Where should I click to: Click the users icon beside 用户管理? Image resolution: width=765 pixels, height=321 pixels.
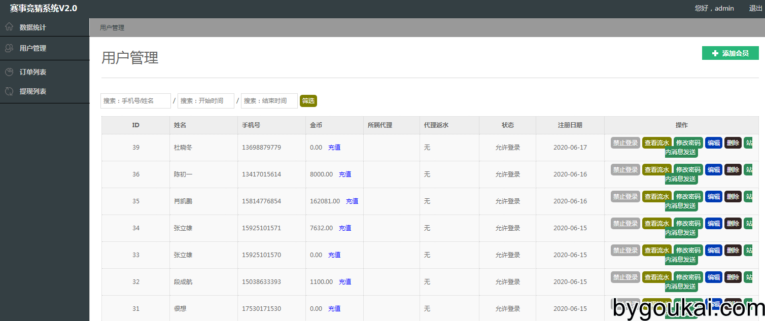point(9,48)
